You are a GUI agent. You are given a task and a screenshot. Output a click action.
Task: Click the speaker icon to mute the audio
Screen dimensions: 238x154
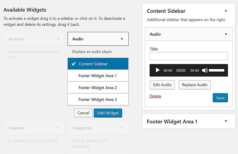[205, 70]
